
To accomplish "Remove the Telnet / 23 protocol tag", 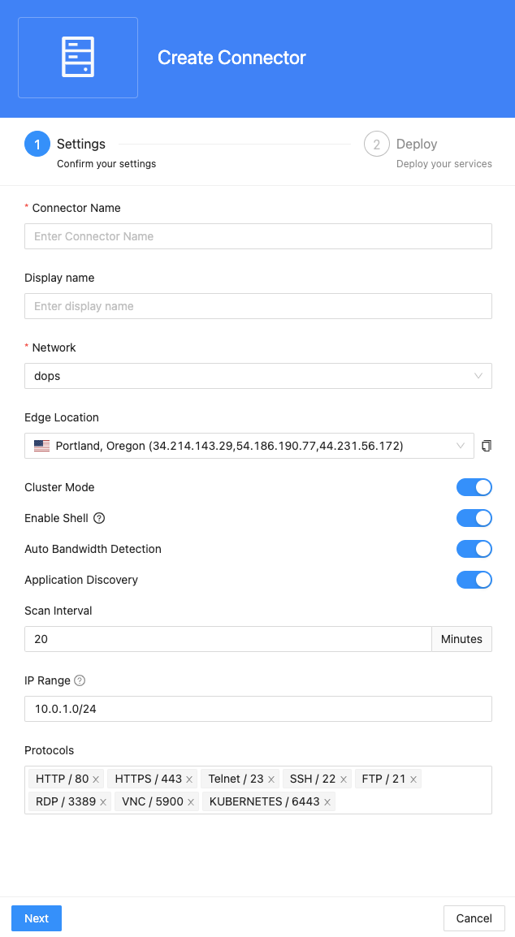I will coord(271,779).
